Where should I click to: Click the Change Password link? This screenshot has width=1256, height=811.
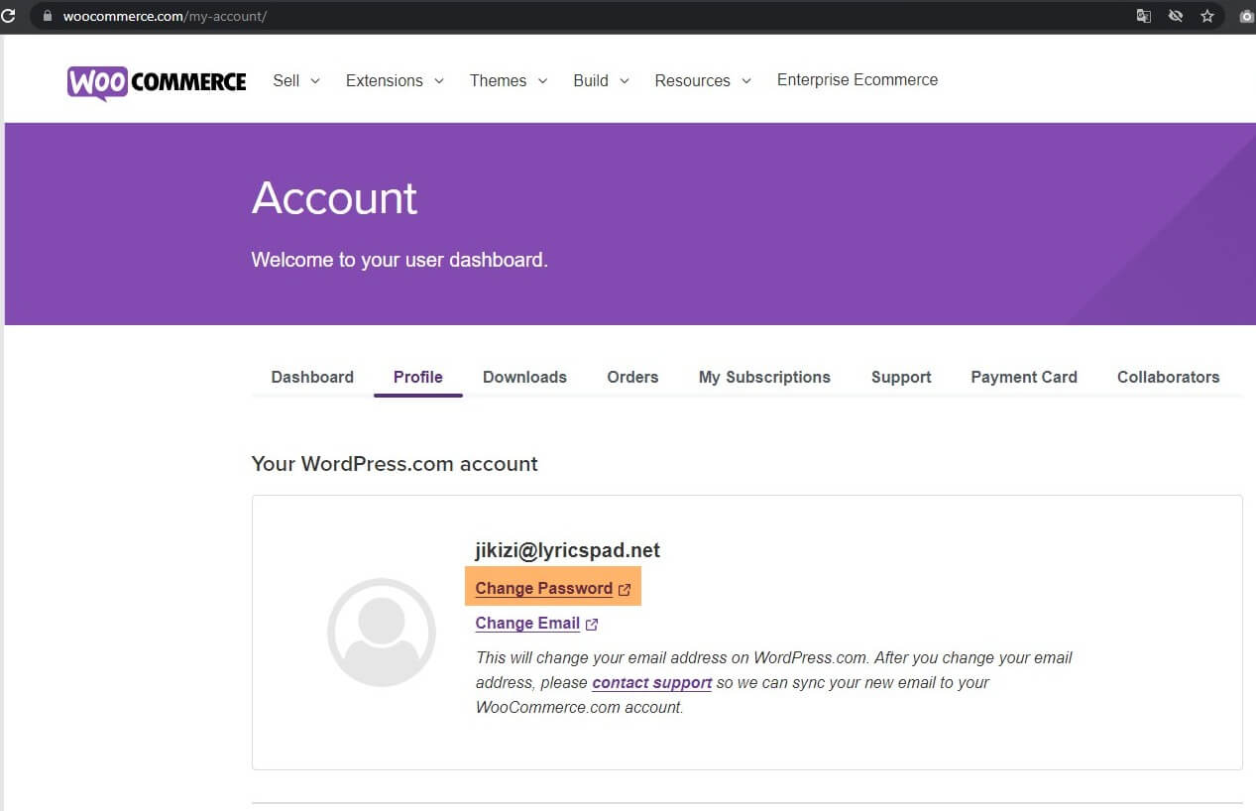click(x=544, y=589)
